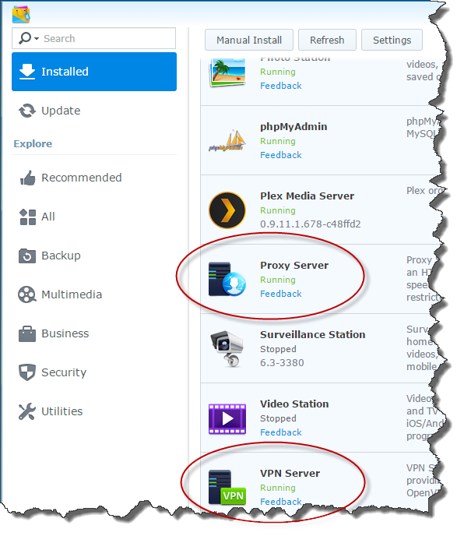The image size is (464, 536).
Task: Click the Surveillance Station camera icon
Action: coord(227,349)
